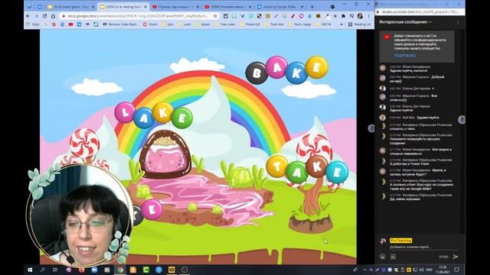The width and height of the screenshot is (490, 275).
Task: Send the chat message arrow
Action: click(456, 257)
